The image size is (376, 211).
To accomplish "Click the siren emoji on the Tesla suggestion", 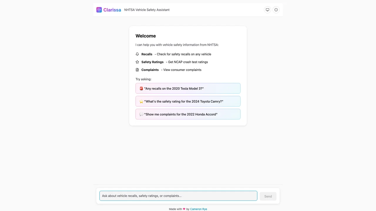I will 141,88.
